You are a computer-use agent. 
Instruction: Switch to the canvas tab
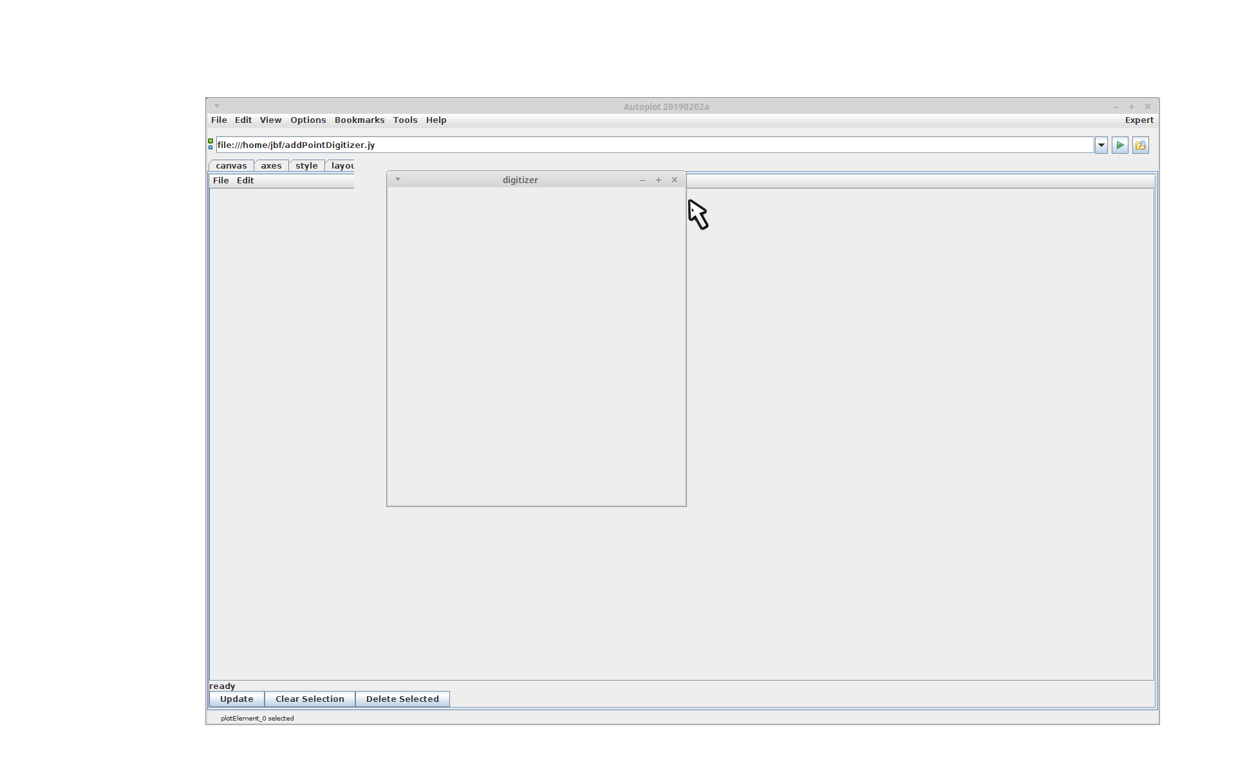coord(231,166)
